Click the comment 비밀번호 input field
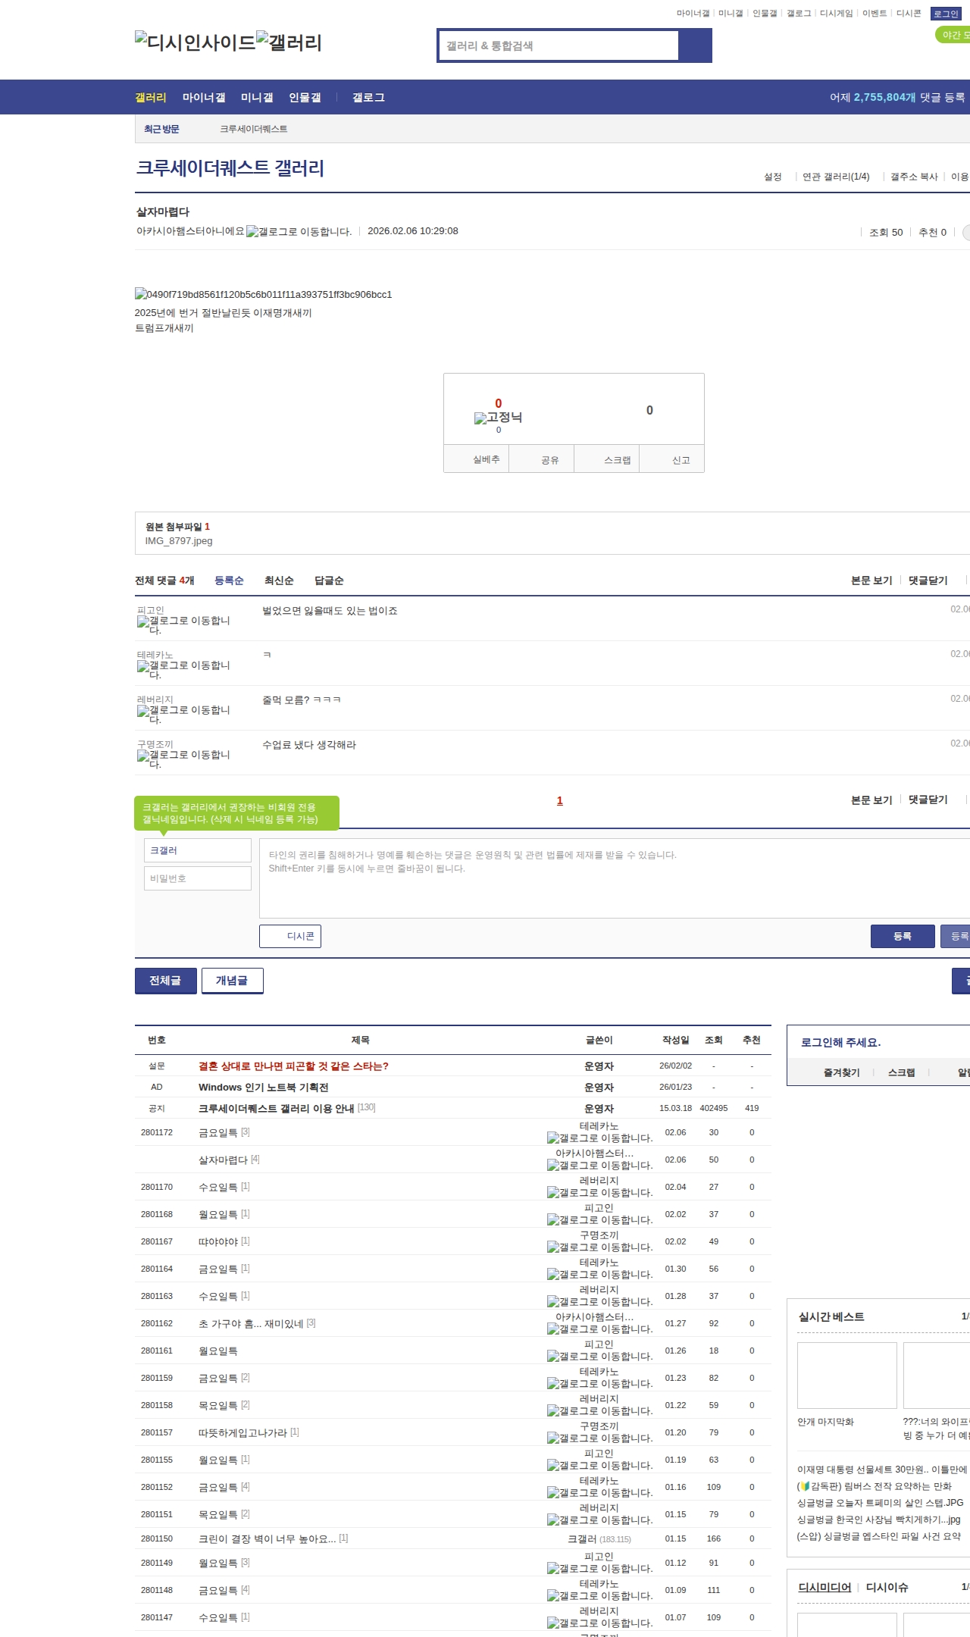 pyautogui.click(x=197, y=878)
